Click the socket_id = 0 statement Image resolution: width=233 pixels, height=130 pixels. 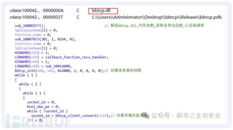pyautogui.click(x=41, y=102)
